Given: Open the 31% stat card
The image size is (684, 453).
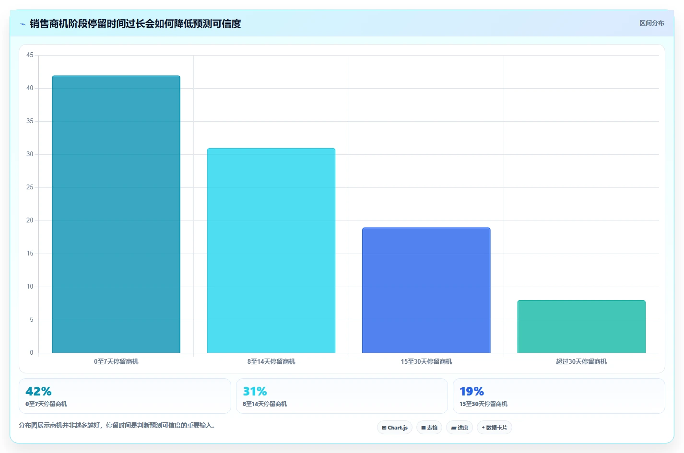Looking at the screenshot, I should pos(342,396).
